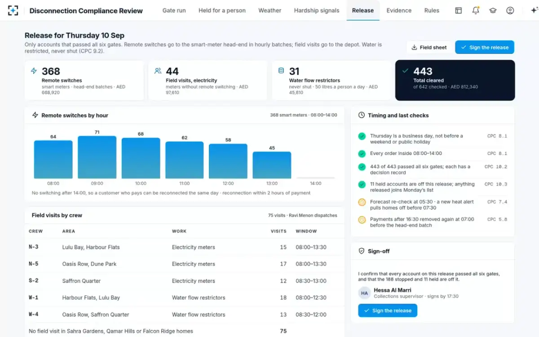
Task: Click the green check for Thursday is a business day
Action: [x=362, y=136]
